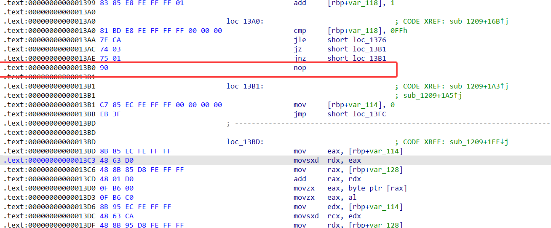The image size is (551, 228).
Task: Click the loc_13BD label definition
Action: (245, 142)
